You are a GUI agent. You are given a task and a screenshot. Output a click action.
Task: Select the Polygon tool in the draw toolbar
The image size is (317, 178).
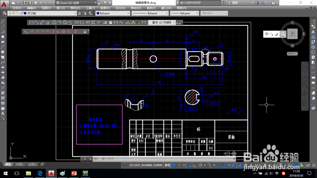click(x=3, y=37)
